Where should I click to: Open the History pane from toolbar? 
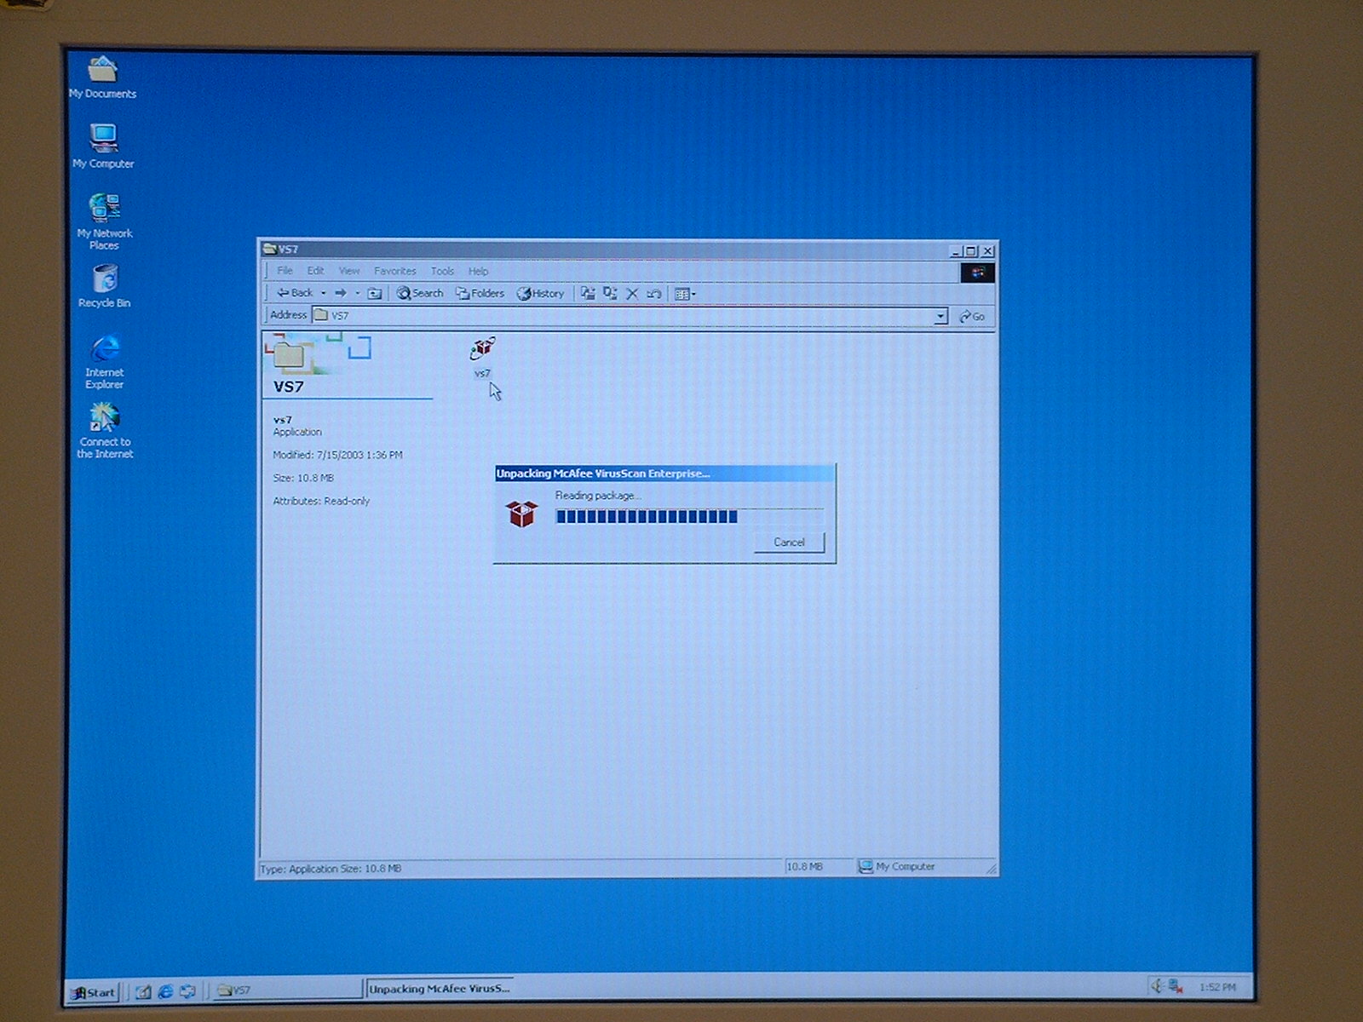click(x=540, y=294)
